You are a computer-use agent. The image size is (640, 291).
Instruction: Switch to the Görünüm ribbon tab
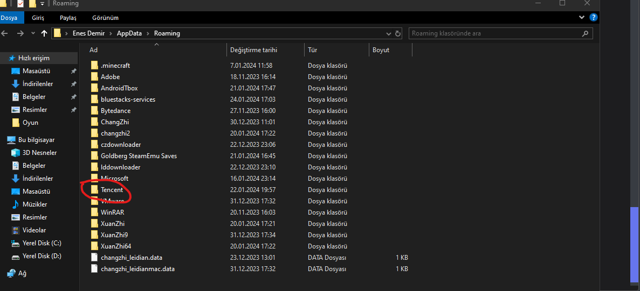(105, 18)
